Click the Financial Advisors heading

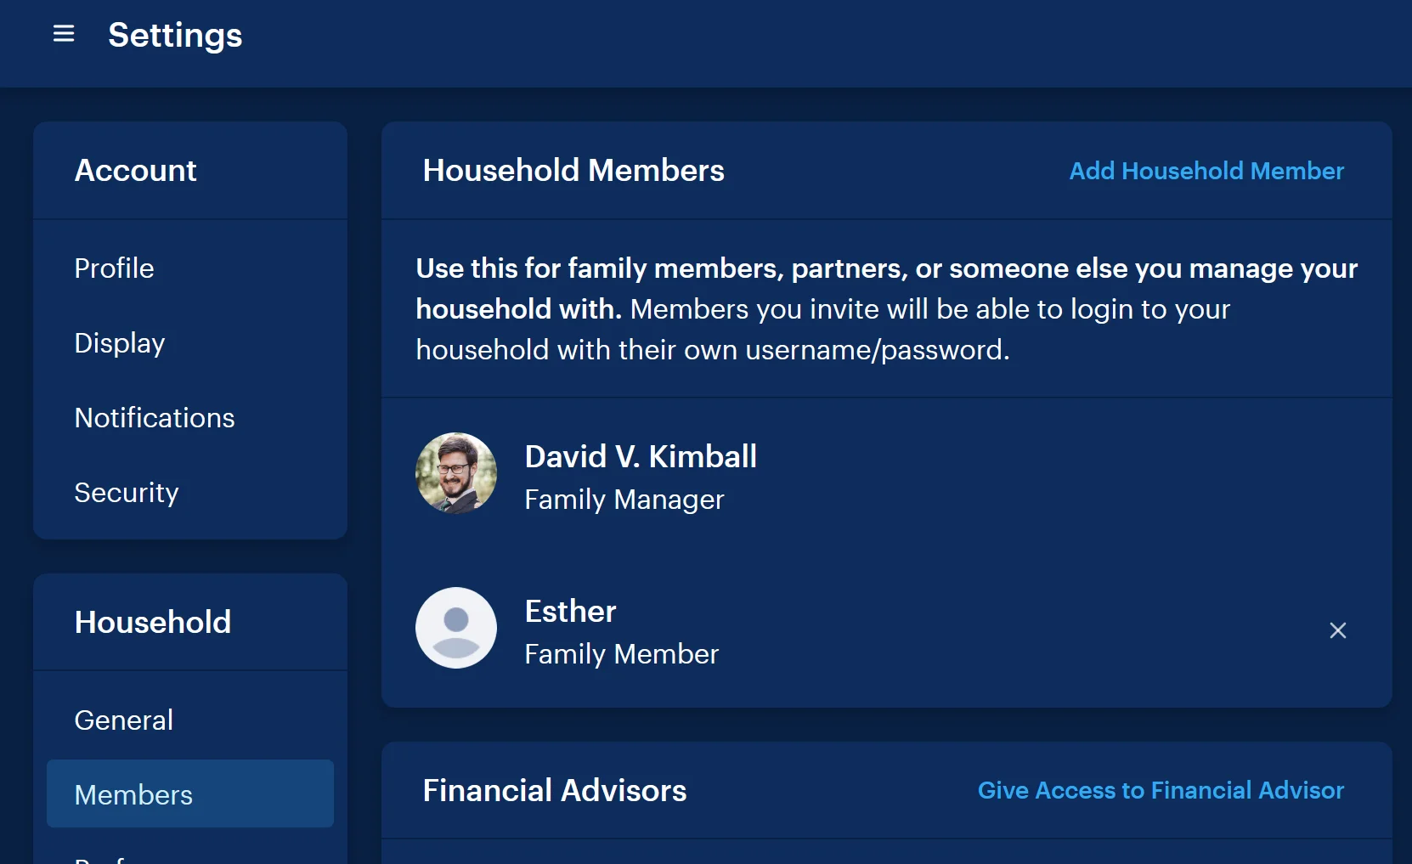click(555, 790)
